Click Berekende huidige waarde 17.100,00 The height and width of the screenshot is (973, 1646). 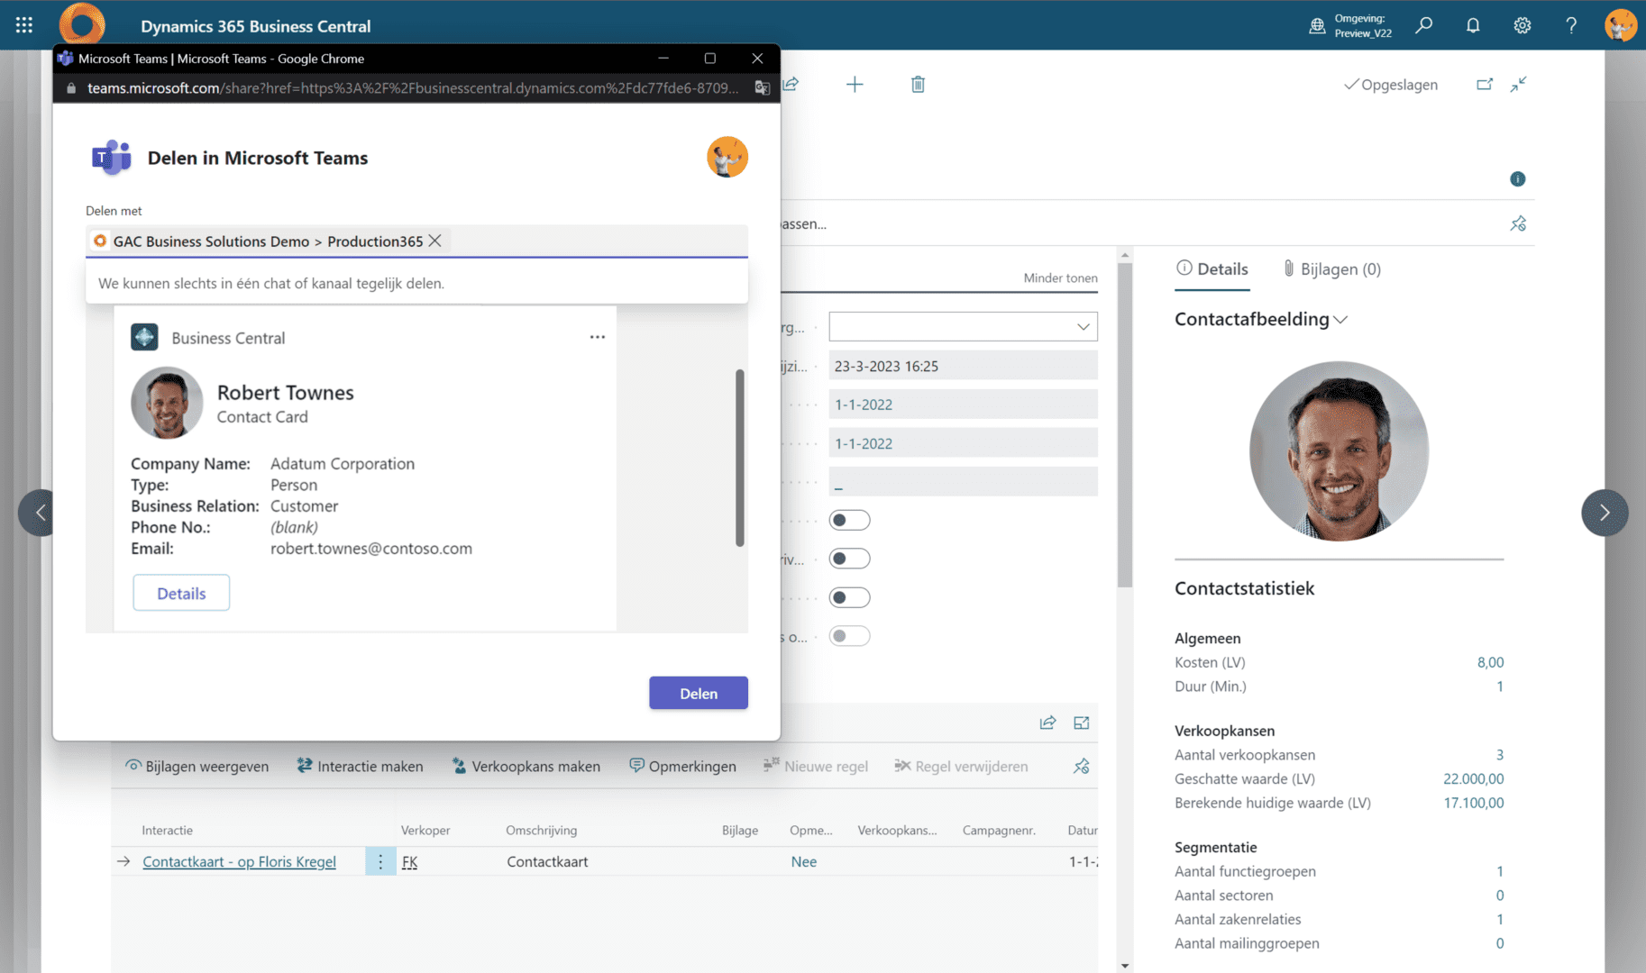(1473, 802)
